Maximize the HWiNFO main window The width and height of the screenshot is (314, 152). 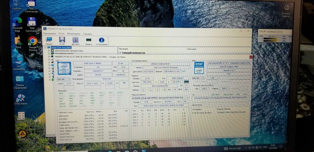pyautogui.click(x=241, y=31)
